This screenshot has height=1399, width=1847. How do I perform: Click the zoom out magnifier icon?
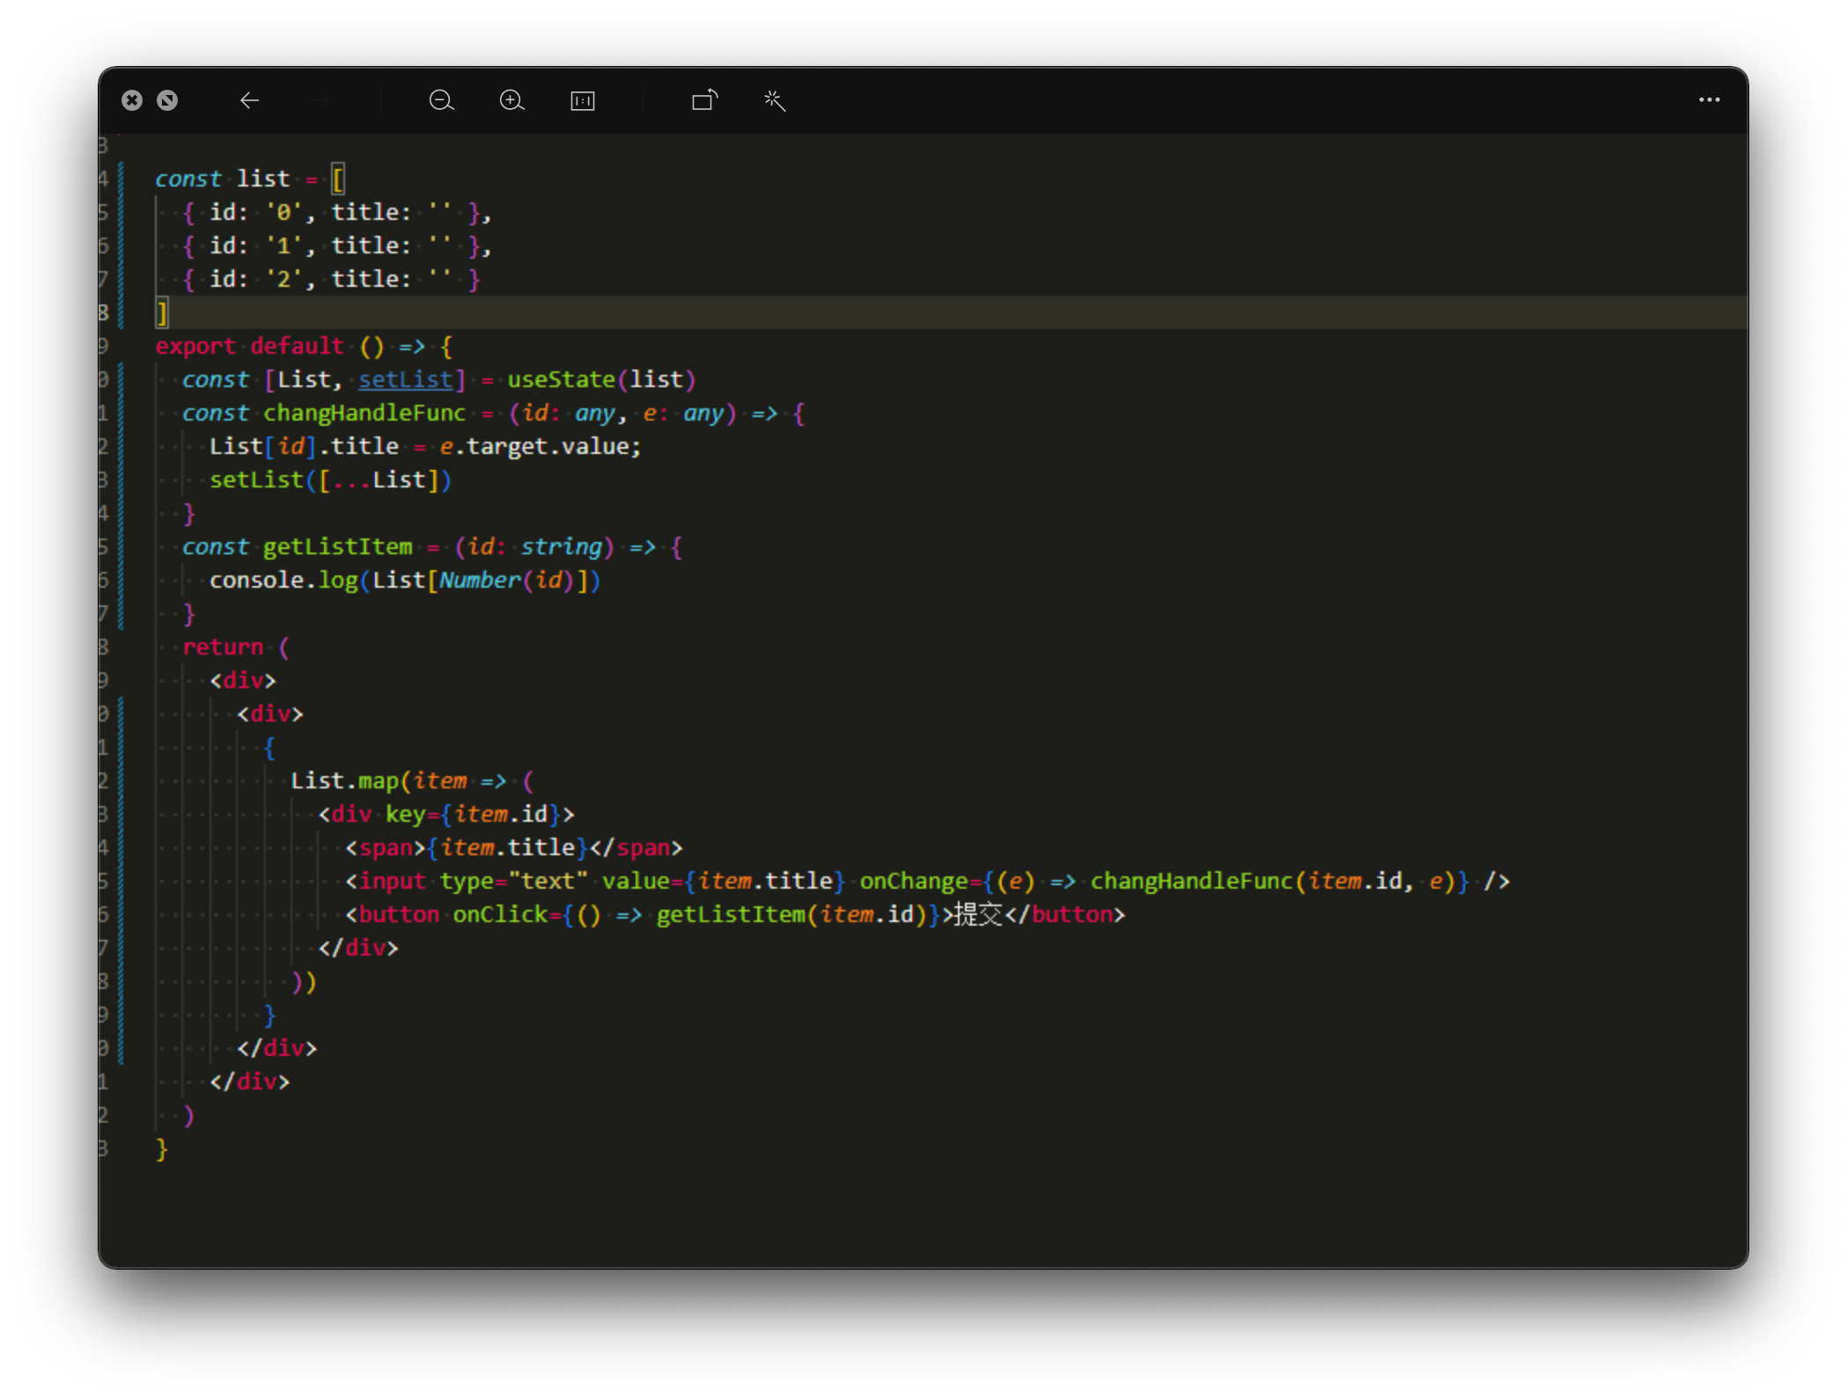(441, 100)
